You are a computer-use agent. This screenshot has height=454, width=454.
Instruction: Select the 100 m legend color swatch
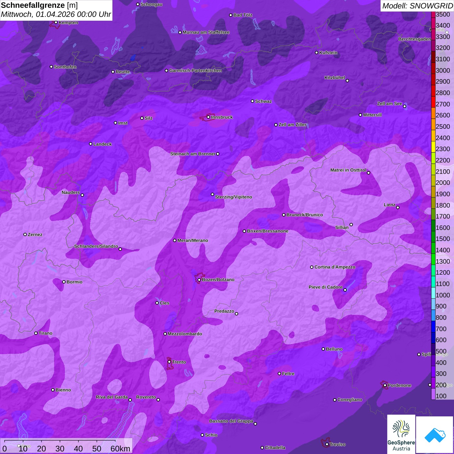[433, 394]
